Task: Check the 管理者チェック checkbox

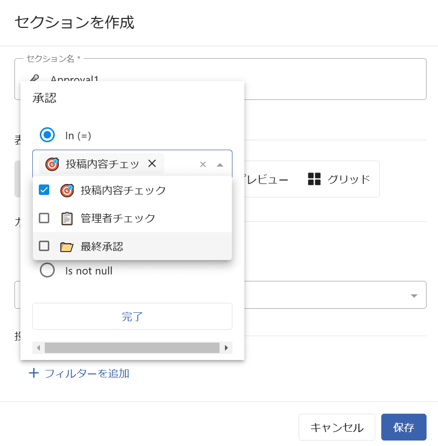Action: [x=44, y=218]
